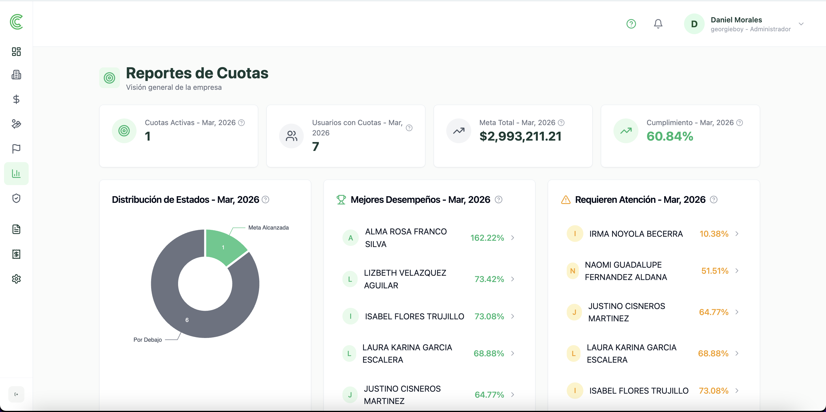Select the hand-with-coin commissions icon
The width and height of the screenshot is (826, 412).
point(16,124)
